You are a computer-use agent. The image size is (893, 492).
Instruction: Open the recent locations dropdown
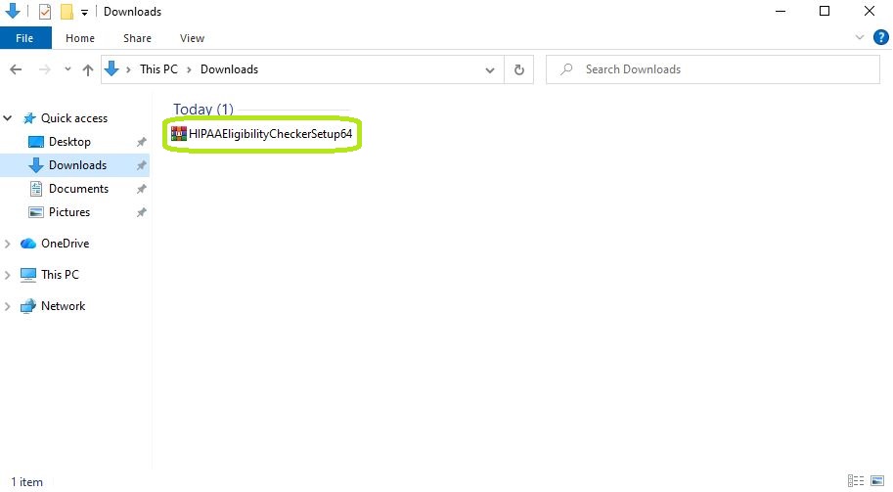click(67, 69)
